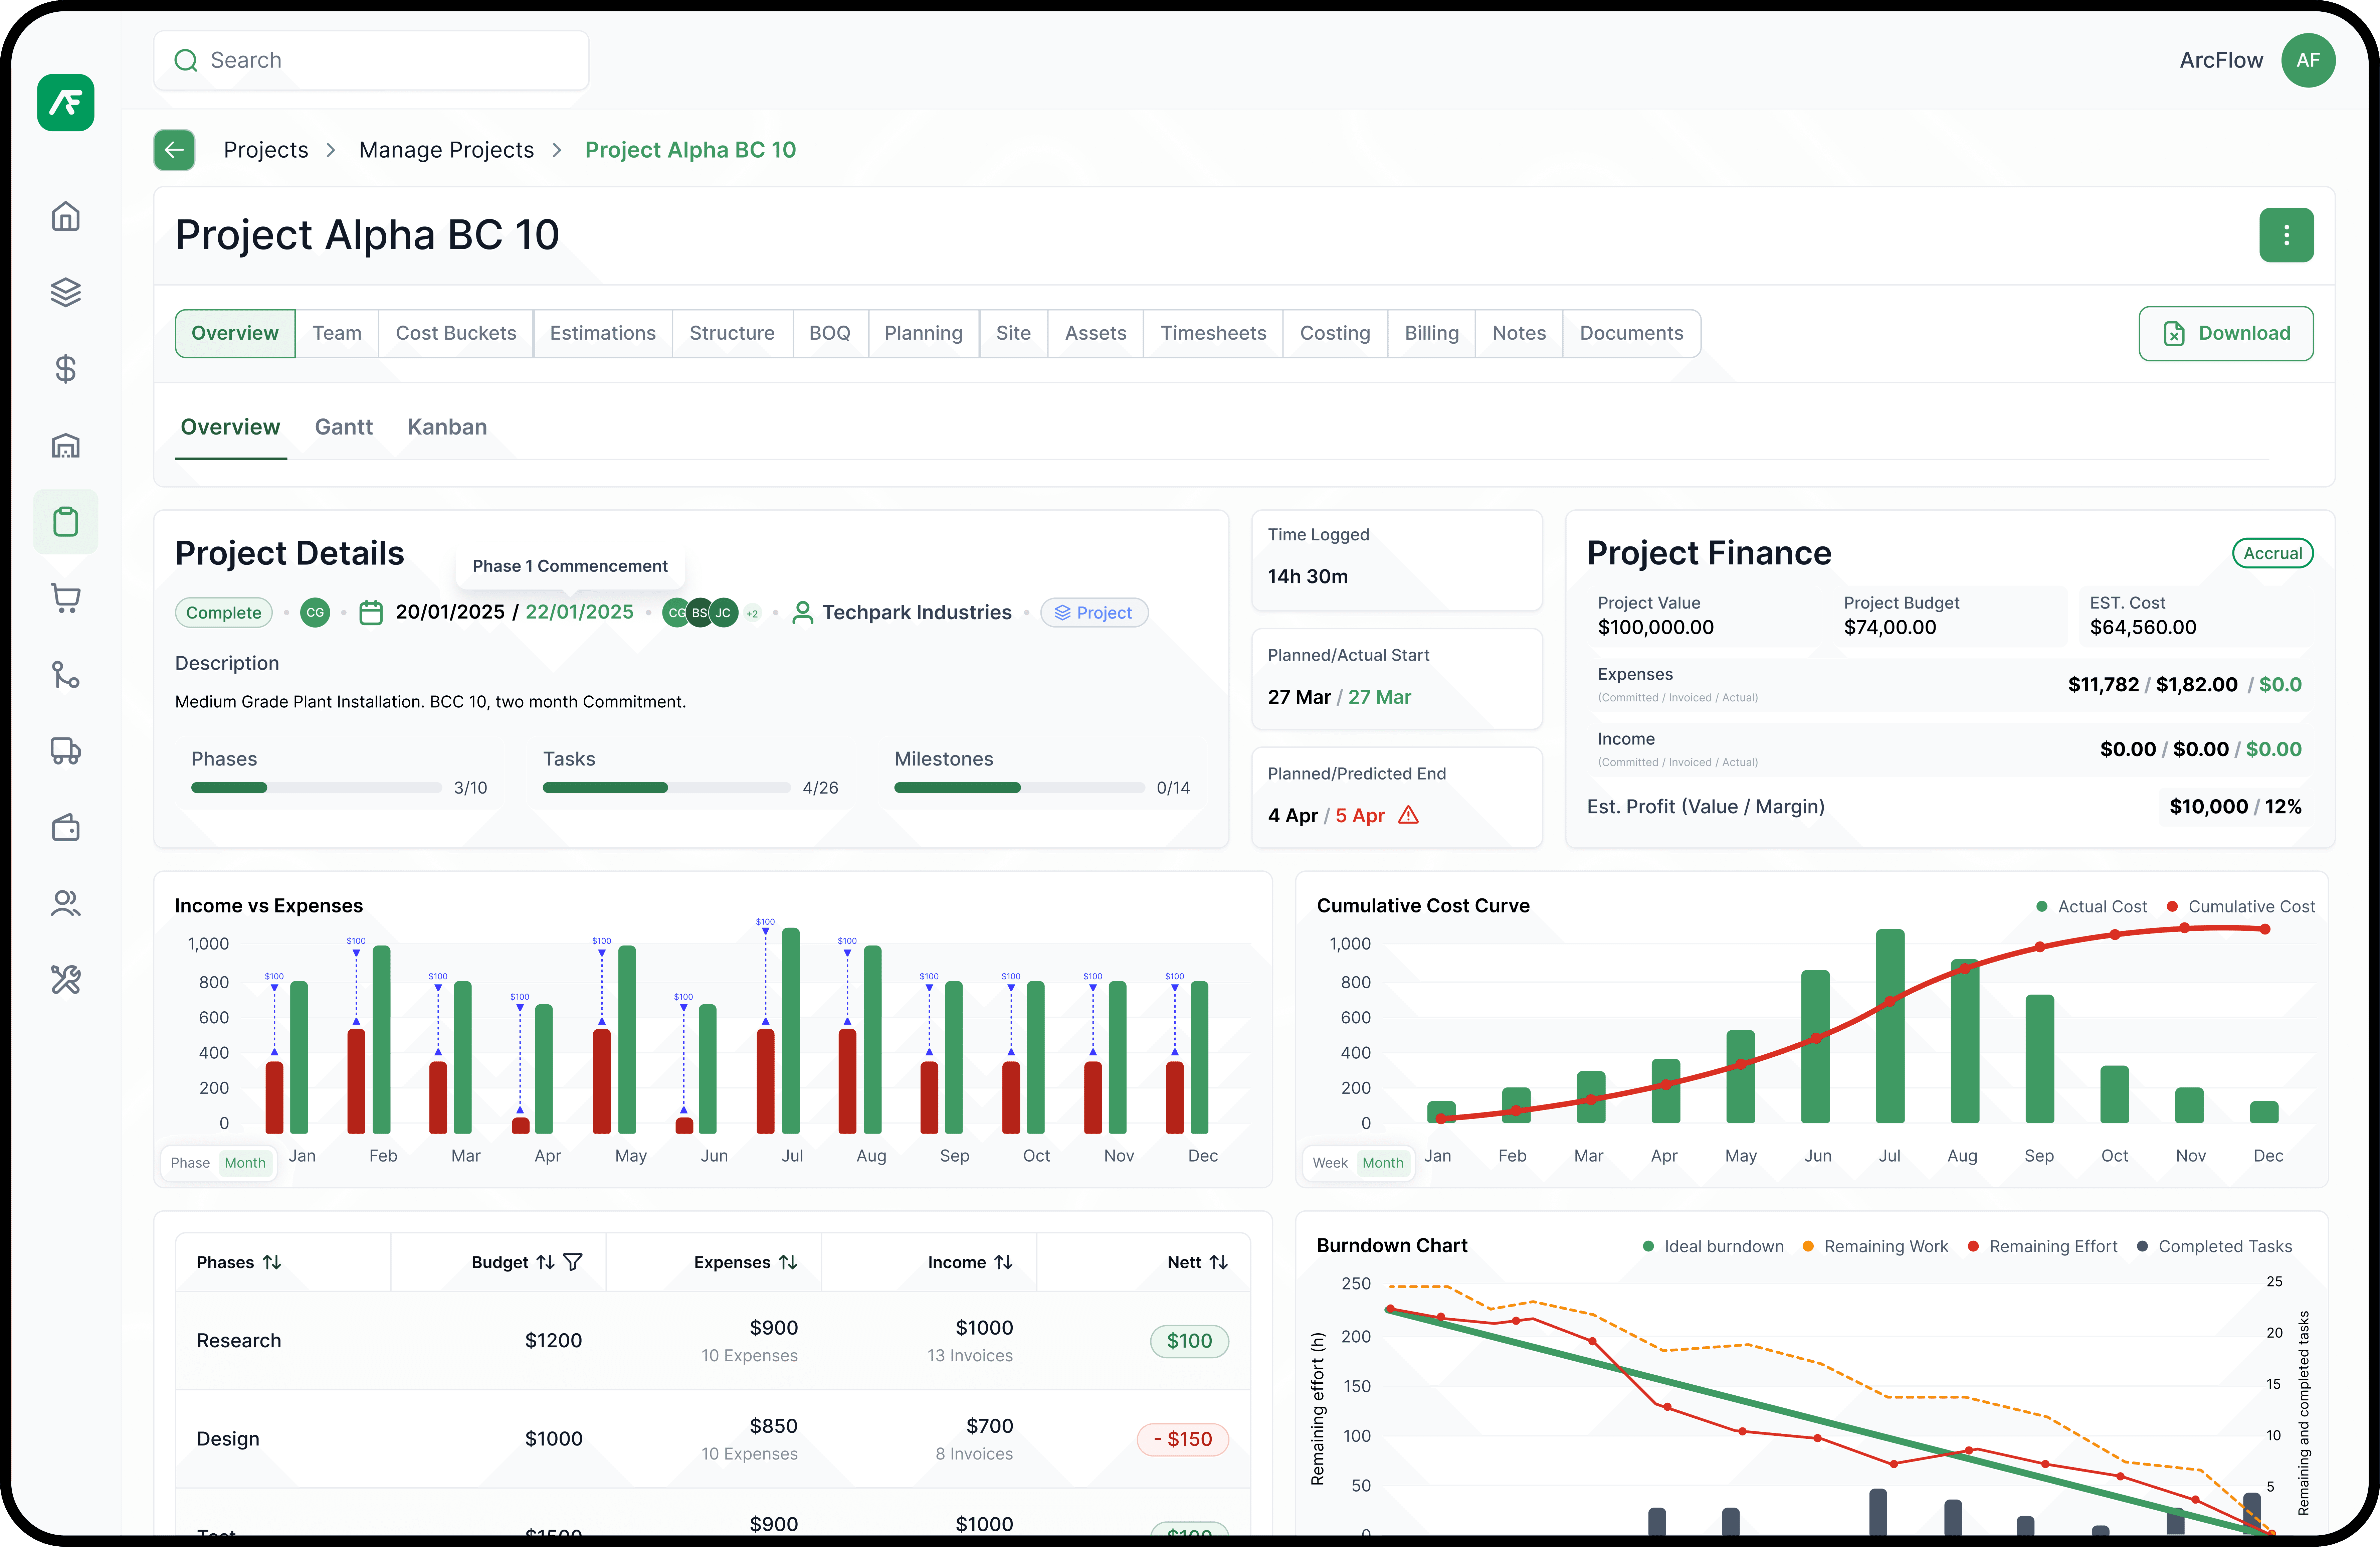Go to Manage Projects breadcrumb
Image resolution: width=2380 pixels, height=1547 pixels.
(446, 150)
